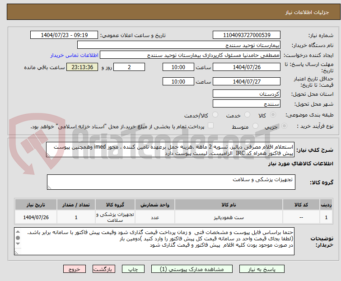Screen dimensions: 341x281
Task: Click the خروج exit button
Action: click(x=75, y=269)
